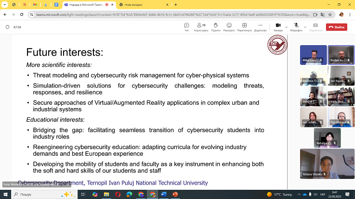Expand camera options dropdown arrow
The height and width of the screenshot is (199, 355).
coord(286,27)
